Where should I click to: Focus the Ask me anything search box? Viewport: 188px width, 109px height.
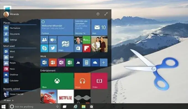(35, 107)
